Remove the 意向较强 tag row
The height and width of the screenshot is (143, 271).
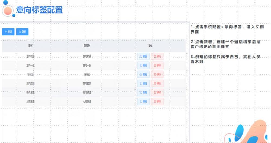click(157, 56)
